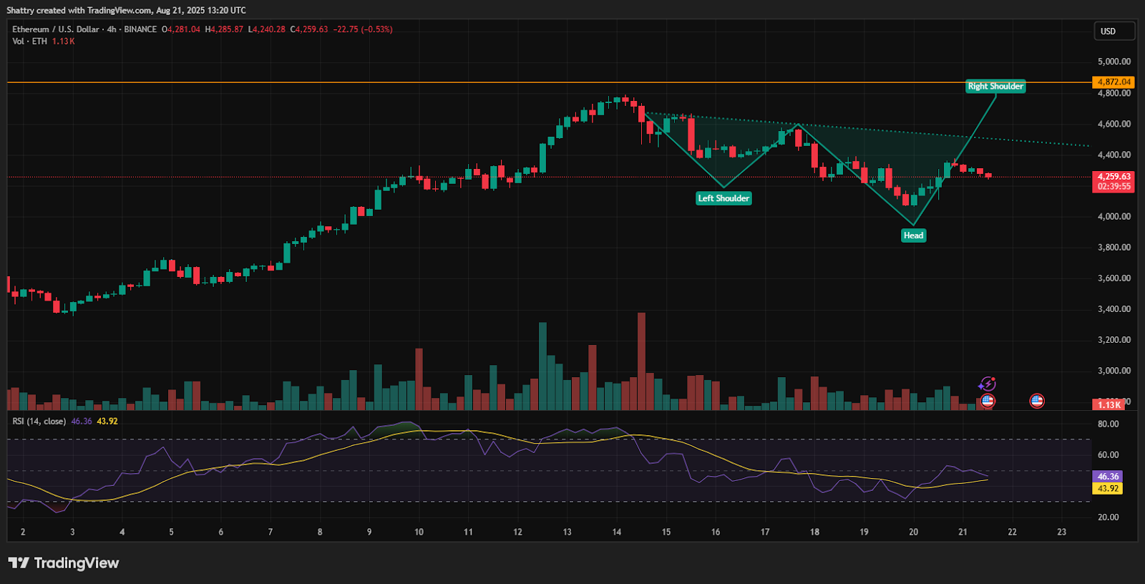Select the Head pattern label
1145x584 pixels.
coord(913,235)
